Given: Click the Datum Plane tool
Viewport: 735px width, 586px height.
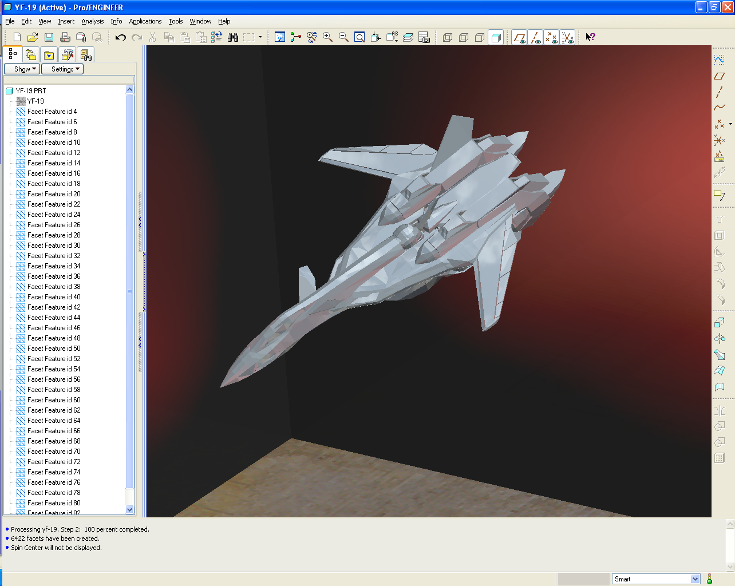Looking at the screenshot, I should pos(720,76).
